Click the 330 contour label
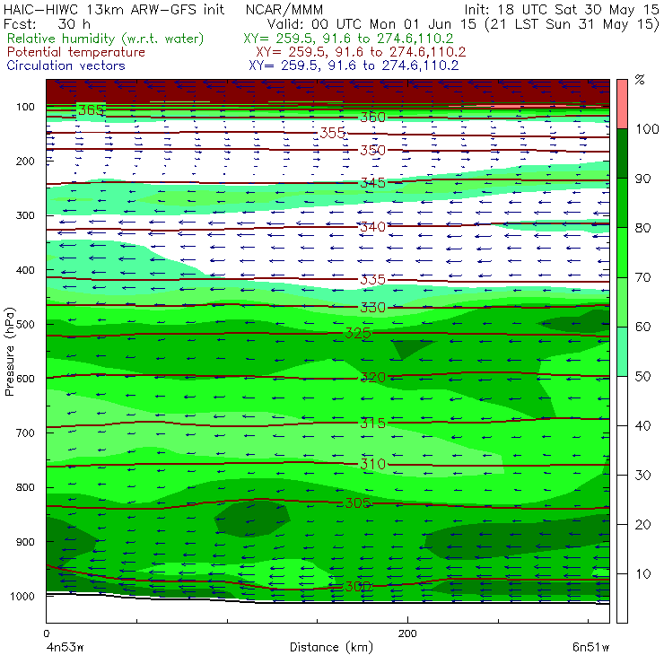The image size is (664, 664). [x=372, y=308]
